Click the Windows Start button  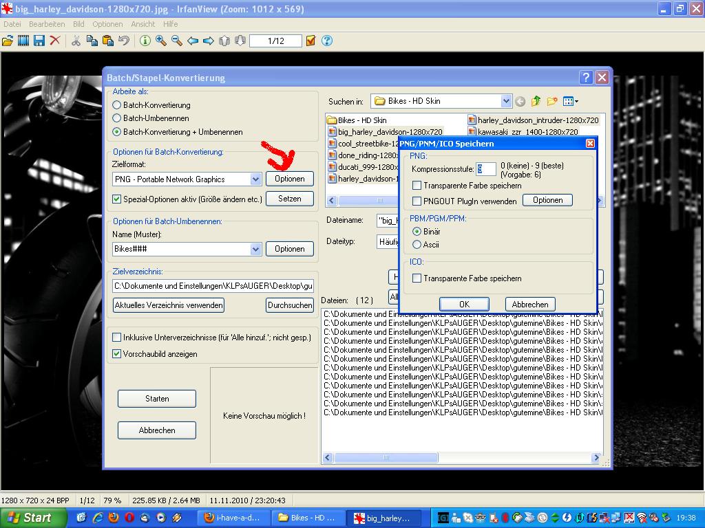[33, 518]
